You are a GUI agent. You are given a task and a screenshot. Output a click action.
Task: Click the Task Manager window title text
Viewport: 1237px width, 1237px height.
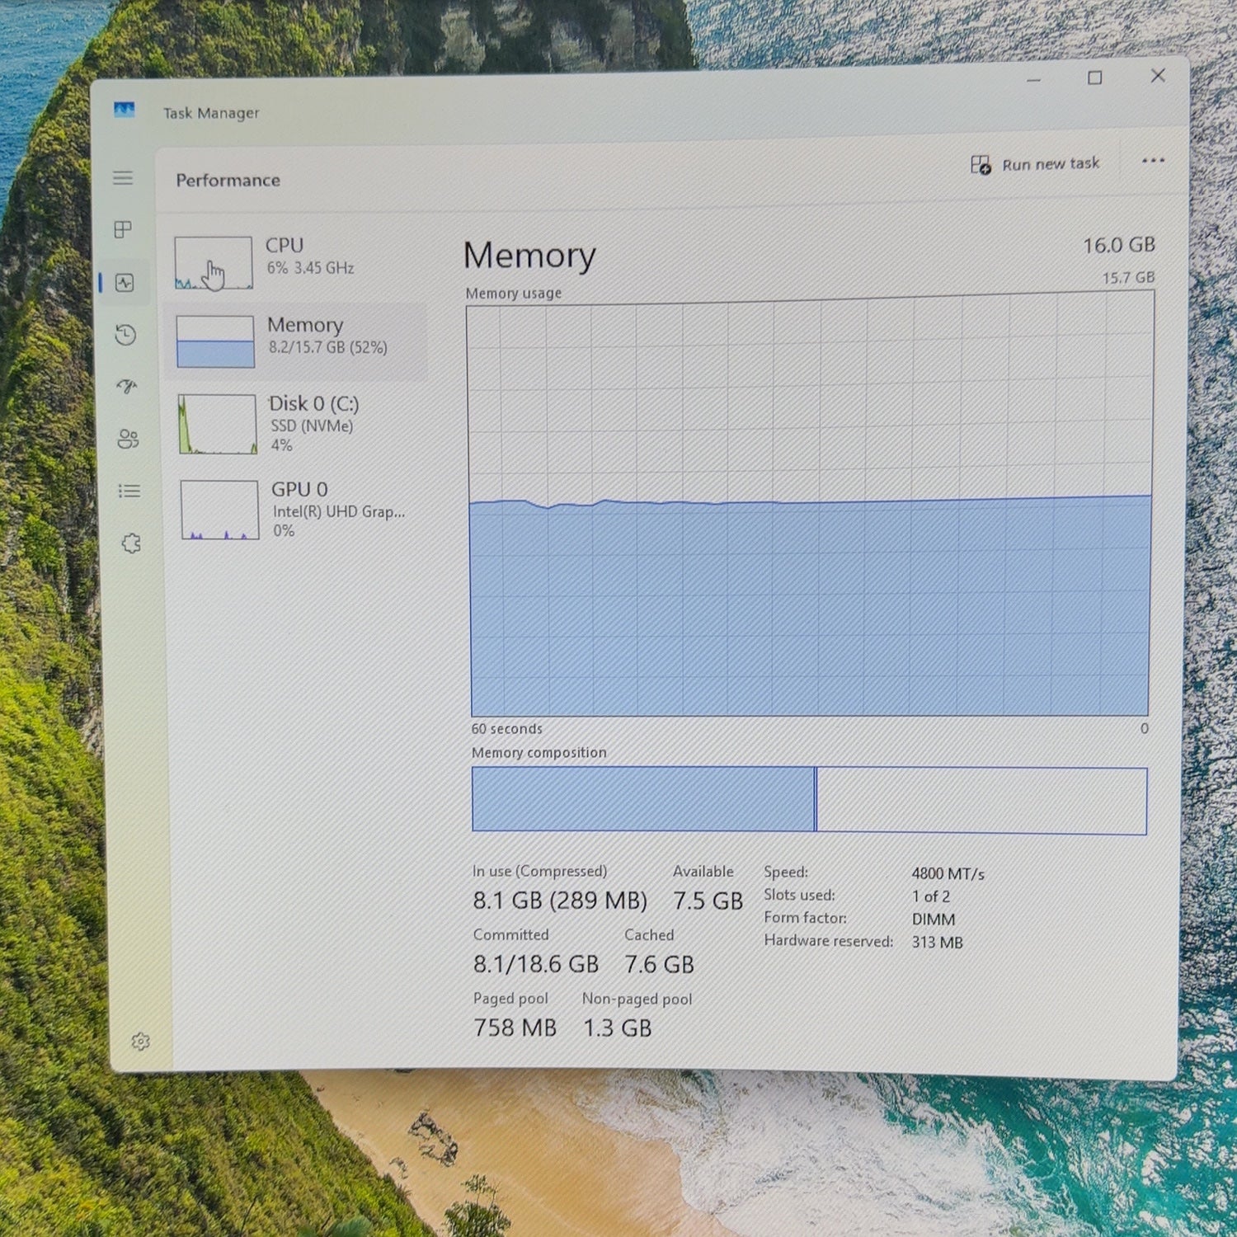pos(211,113)
